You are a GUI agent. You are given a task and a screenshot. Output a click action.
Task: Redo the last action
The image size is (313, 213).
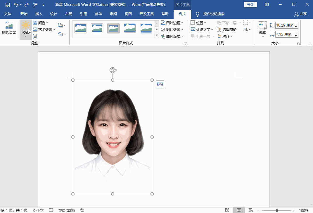26,5
